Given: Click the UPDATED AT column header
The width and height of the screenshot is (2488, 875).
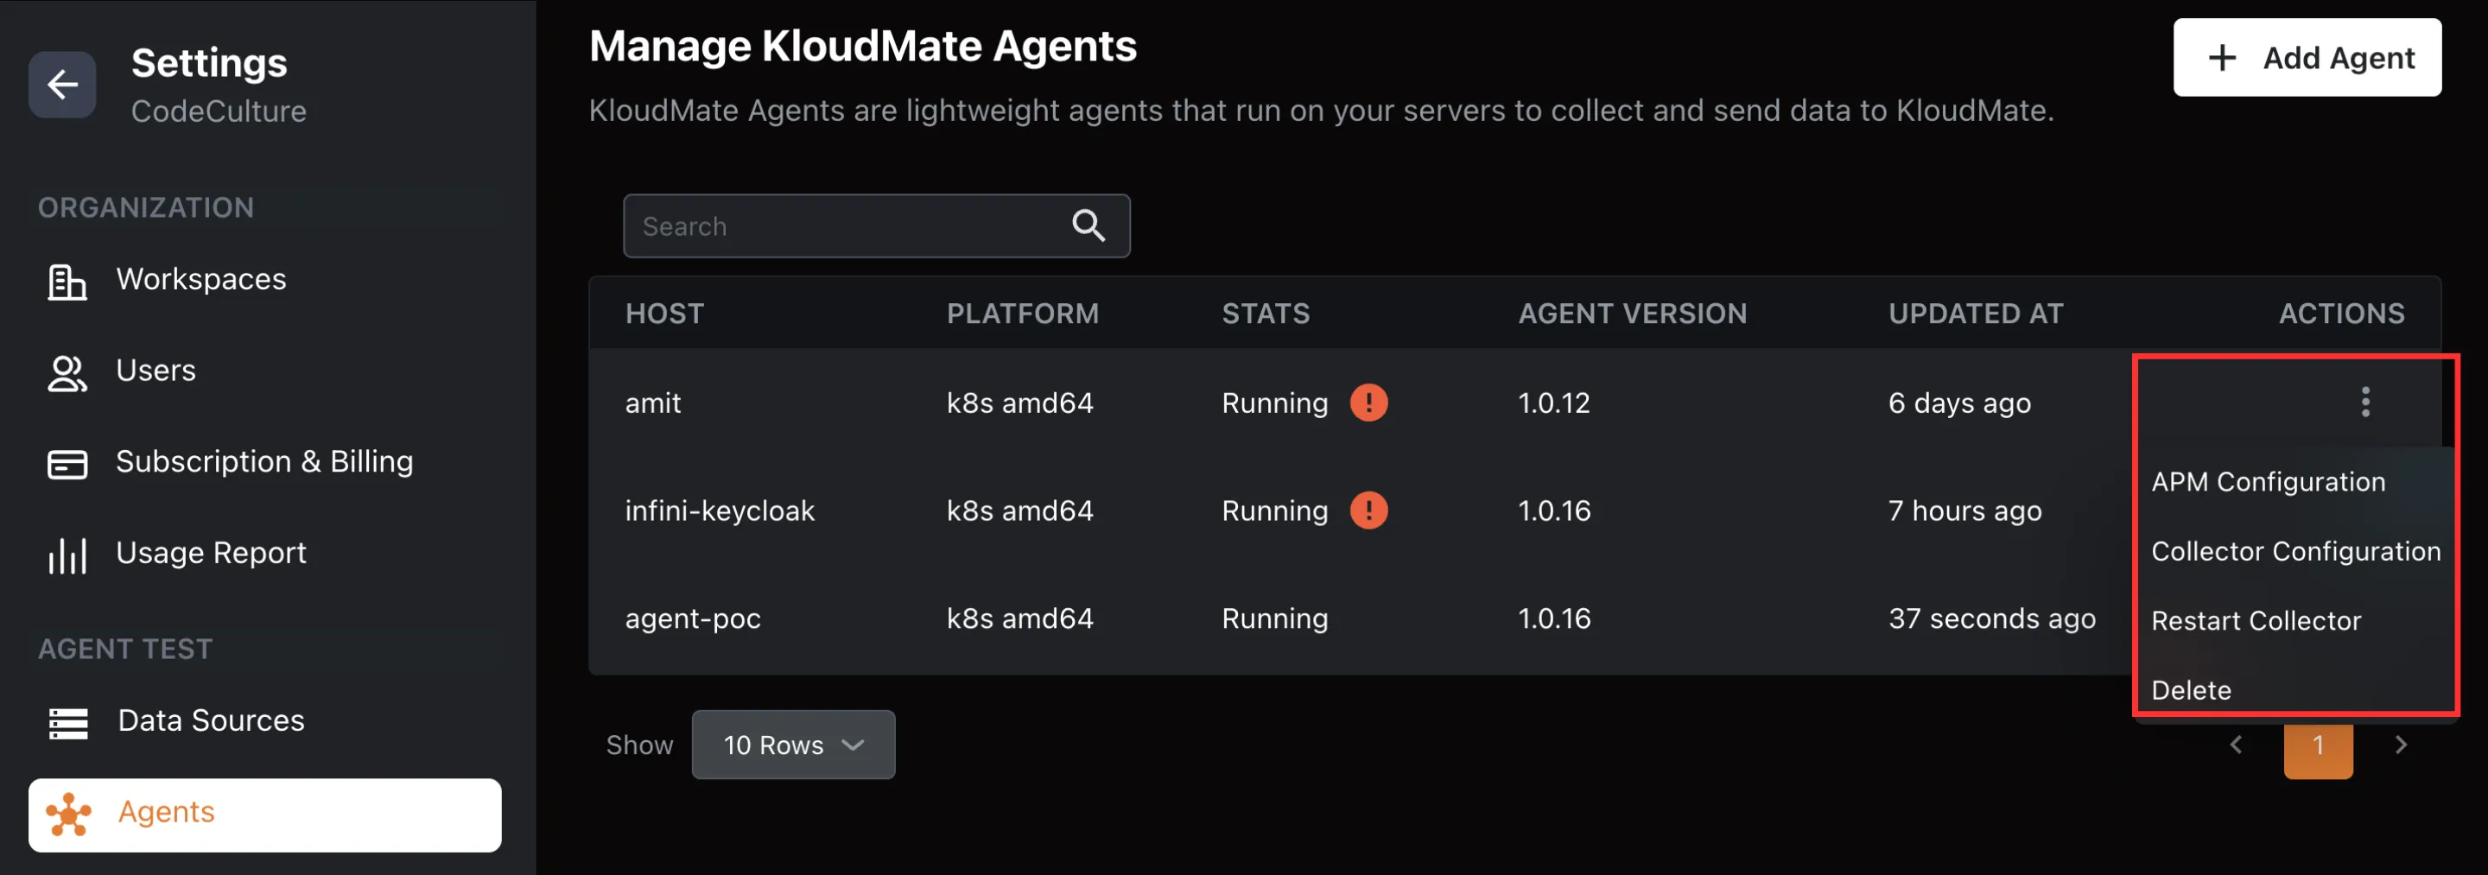Looking at the screenshot, I should pyautogui.click(x=1975, y=314).
